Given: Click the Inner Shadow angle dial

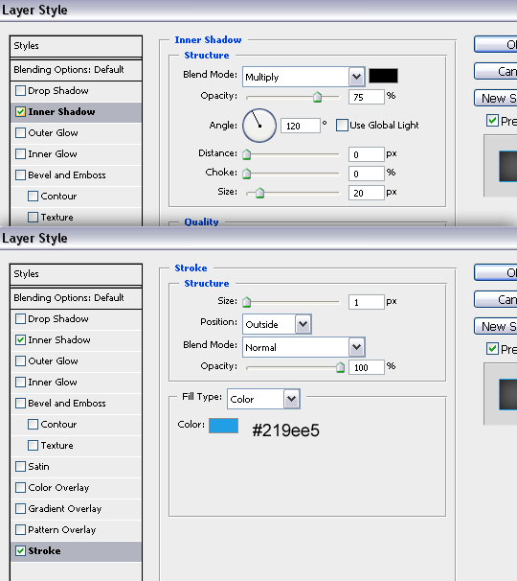Looking at the screenshot, I should (x=259, y=126).
